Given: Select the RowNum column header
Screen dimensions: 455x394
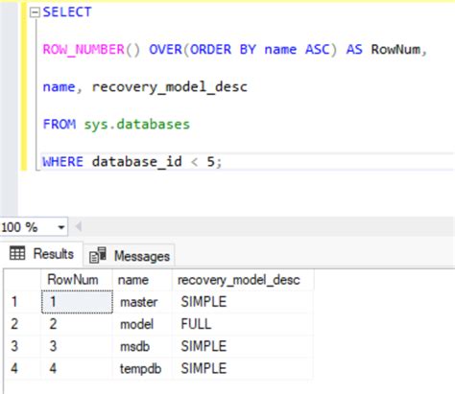Looking at the screenshot, I should point(77,280).
